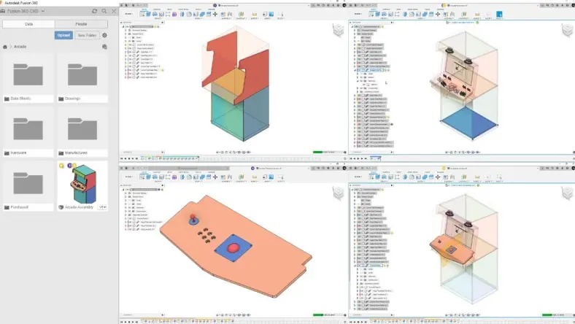Open the CONSTRUCT dropdown in the transparent cabinet window

click(464, 18)
